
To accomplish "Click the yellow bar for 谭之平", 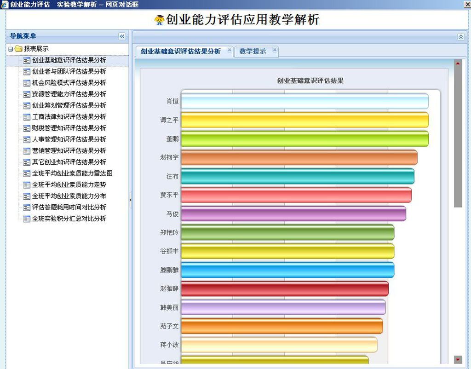I will click(x=304, y=120).
